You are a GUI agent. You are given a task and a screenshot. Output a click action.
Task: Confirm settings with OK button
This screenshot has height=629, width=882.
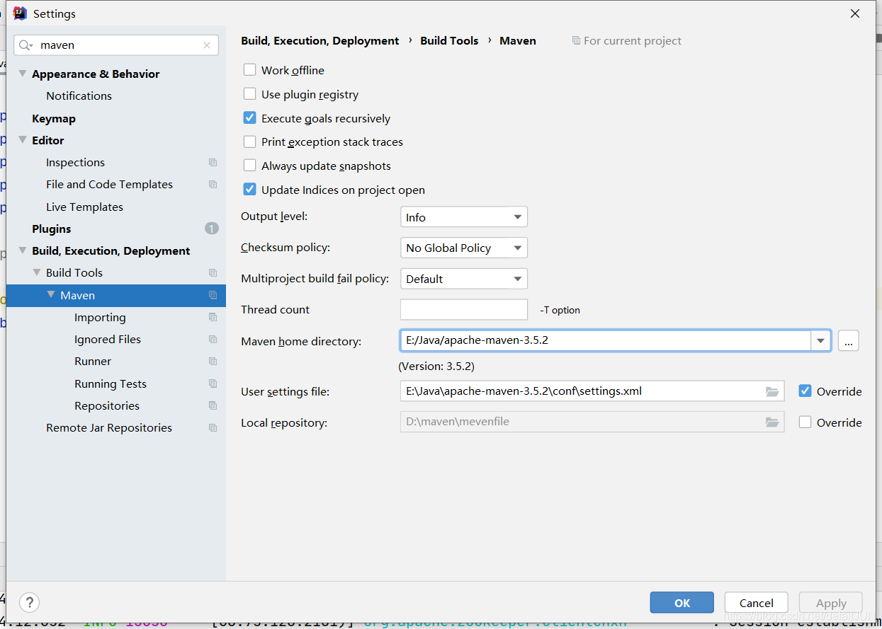(x=682, y=603)
